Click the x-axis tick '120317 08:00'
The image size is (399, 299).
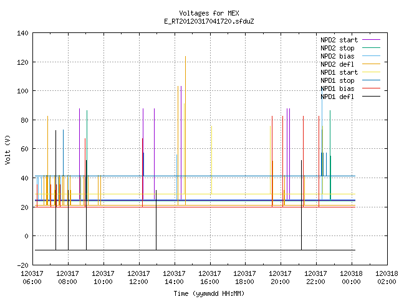point(68,278)
